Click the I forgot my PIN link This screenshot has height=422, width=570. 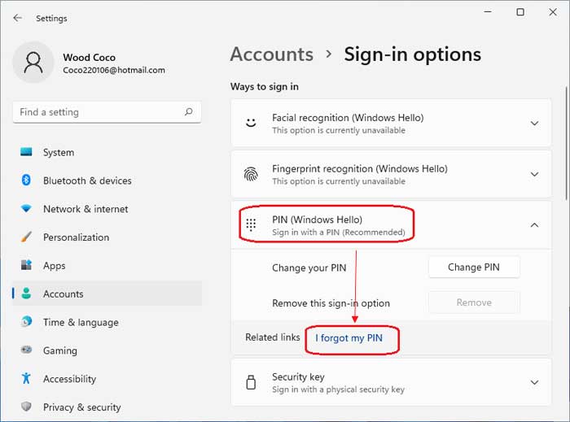349,337
